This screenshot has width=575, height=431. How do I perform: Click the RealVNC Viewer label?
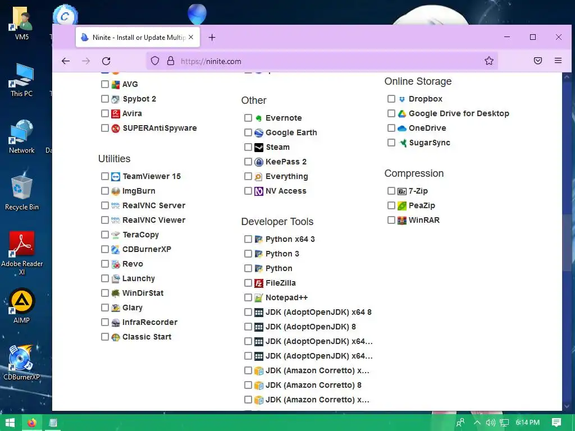point(154,220)
